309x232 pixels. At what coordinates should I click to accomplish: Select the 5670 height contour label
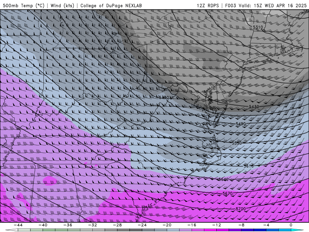228,194
